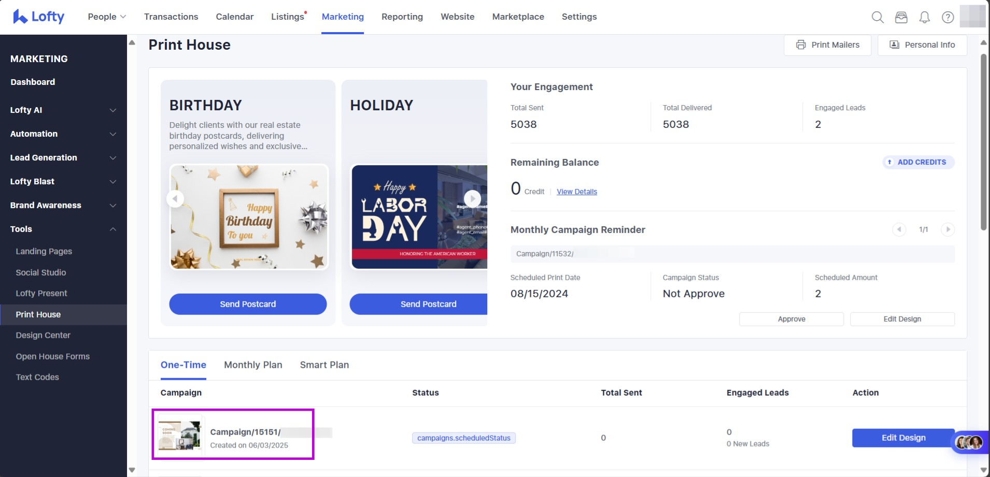
Task: Open the View Details link
Action: [576, 192]
